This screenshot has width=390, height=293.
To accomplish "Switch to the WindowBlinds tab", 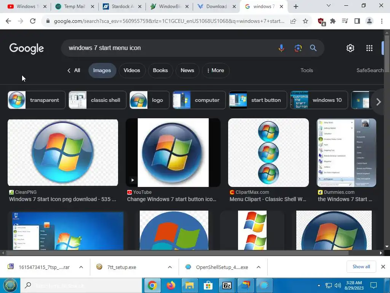I will (170, 6).
